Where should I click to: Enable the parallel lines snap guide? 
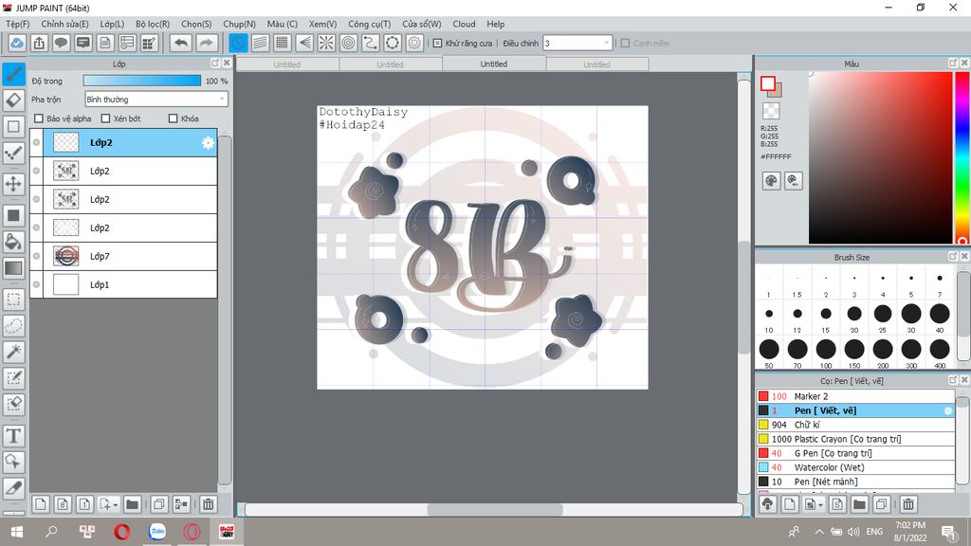(260, 43)
